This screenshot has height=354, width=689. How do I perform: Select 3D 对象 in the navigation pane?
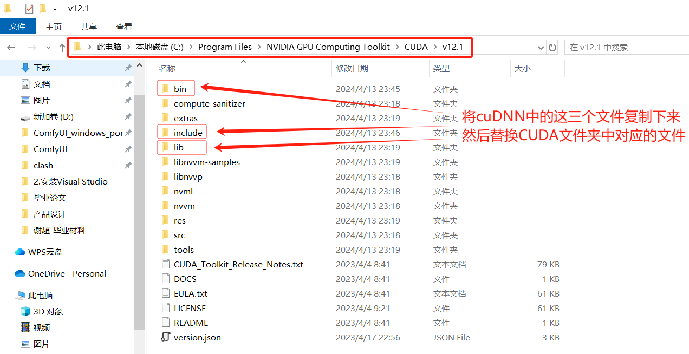pyautogui.click(x=48, y=311)
